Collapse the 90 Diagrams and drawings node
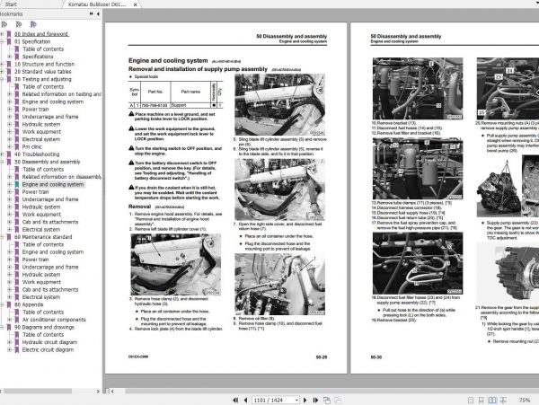 coord(2,328)
